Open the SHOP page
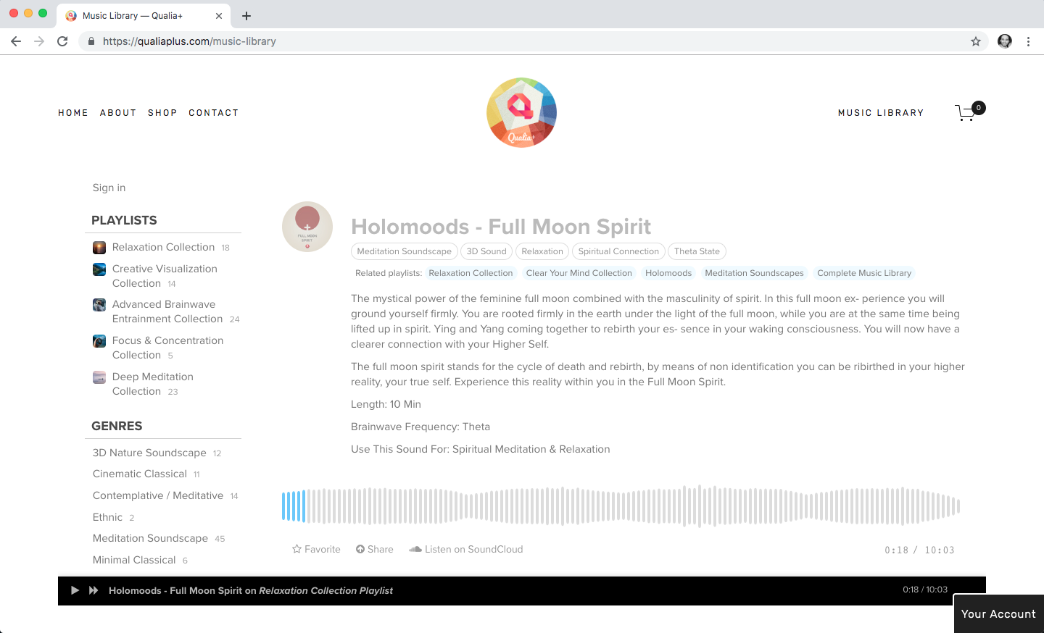The image size is (1044, 633). [x=162, y=113]
